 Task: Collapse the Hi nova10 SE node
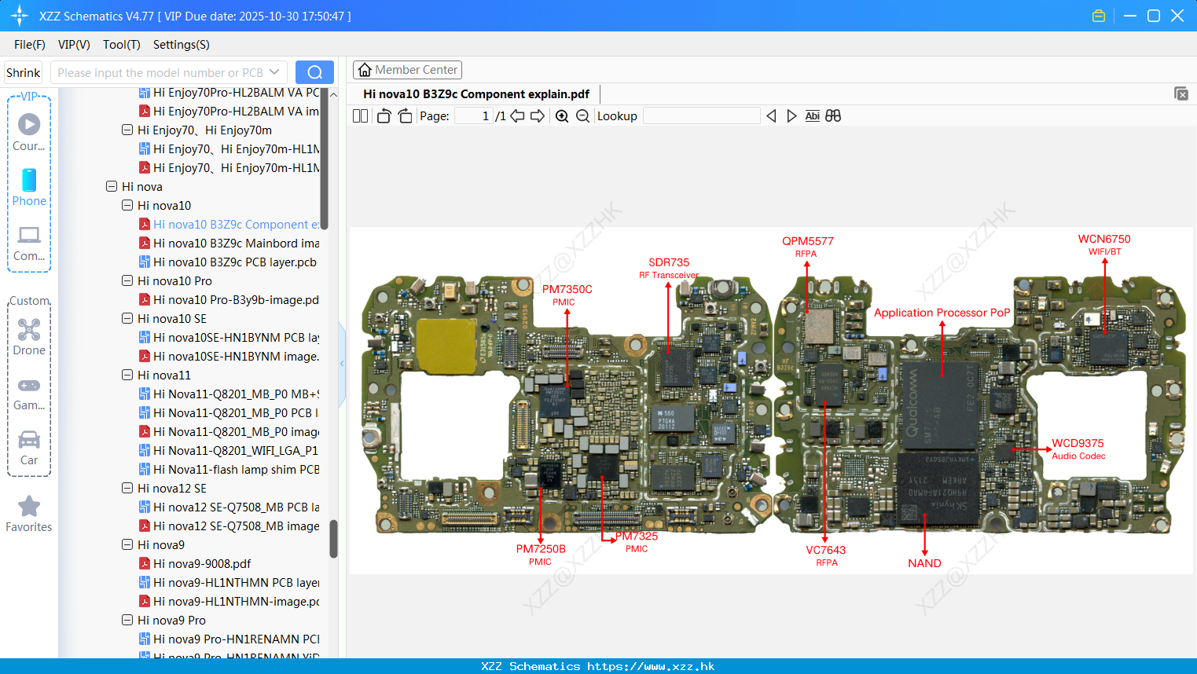pos(127,318)
